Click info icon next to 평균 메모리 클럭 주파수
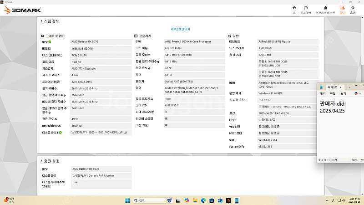The image size is (364, 205). 50,113
